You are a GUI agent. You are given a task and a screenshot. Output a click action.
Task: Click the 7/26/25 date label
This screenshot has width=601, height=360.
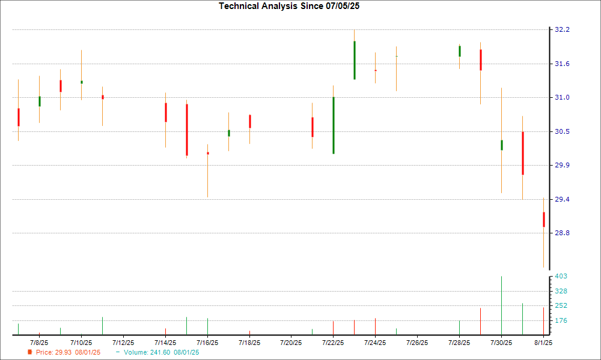[417, 343]
